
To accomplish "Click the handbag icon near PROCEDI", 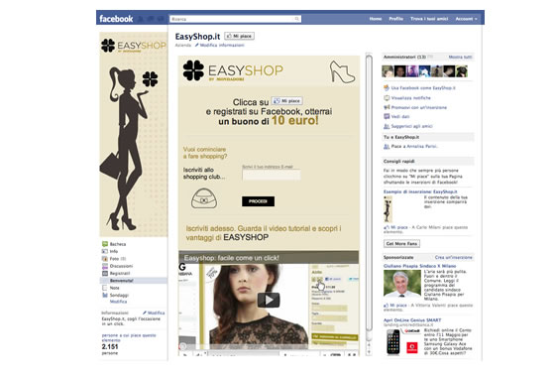I will pyautogui.click(x=204, y=198).
